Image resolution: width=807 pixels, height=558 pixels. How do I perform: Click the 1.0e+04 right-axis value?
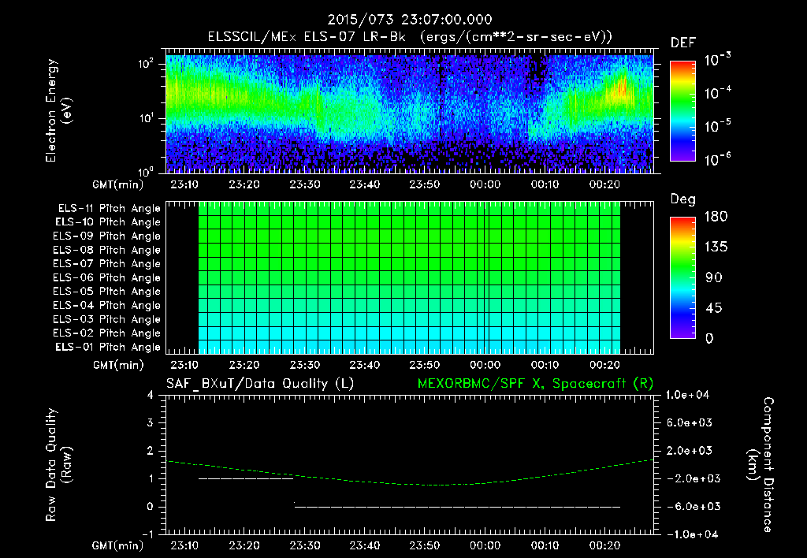[x=687, y=395]
